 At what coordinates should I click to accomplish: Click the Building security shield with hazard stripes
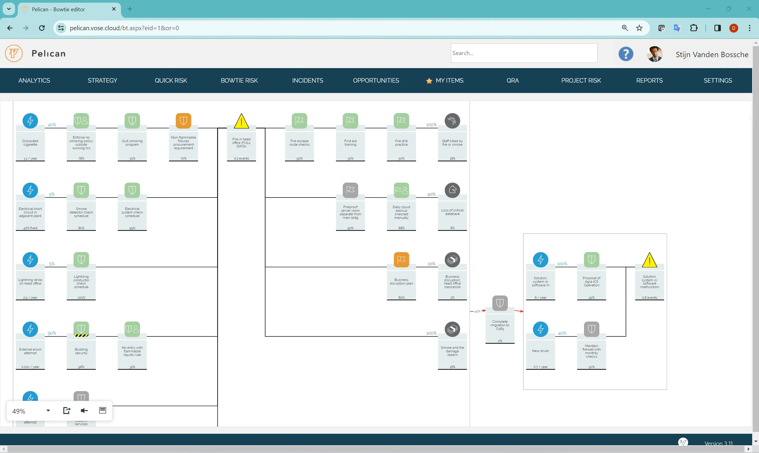click(81, 329)
